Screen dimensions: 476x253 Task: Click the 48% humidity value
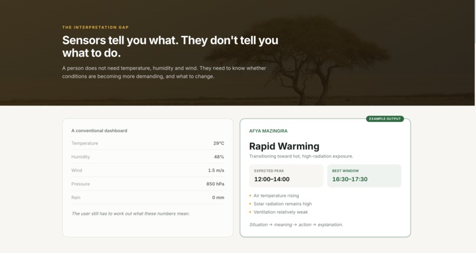click(219, 157)
